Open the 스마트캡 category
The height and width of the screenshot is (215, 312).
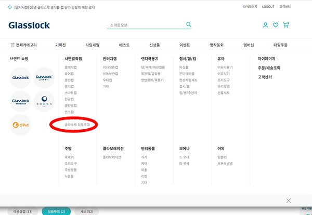point(71,93)
